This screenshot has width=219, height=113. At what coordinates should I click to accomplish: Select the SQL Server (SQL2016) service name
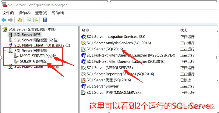coord(105,49)
